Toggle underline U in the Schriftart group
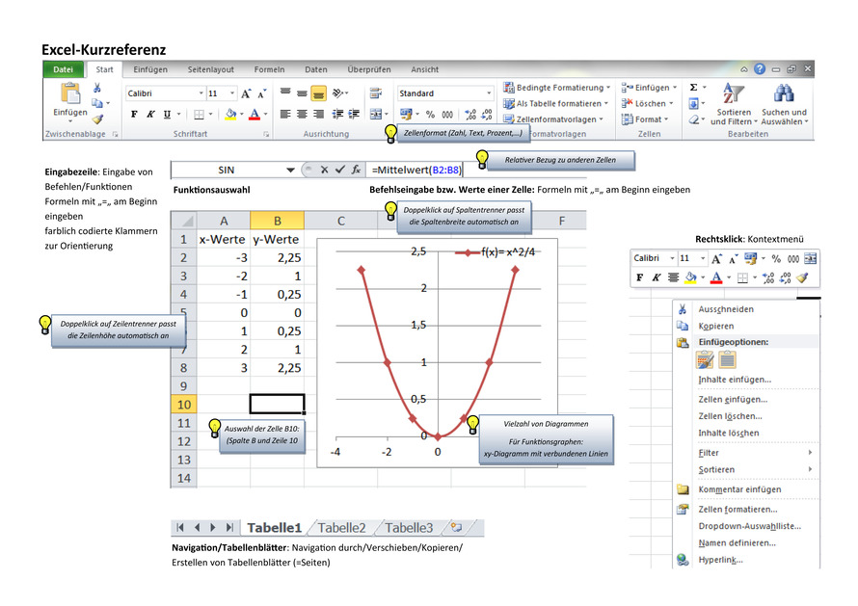Image resolution: width=858 pixels, height=606 pixels. 167,115
